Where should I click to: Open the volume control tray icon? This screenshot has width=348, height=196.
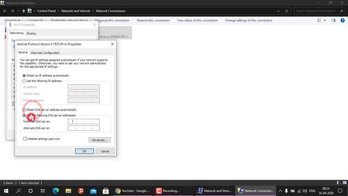click(x=305, y=191)
